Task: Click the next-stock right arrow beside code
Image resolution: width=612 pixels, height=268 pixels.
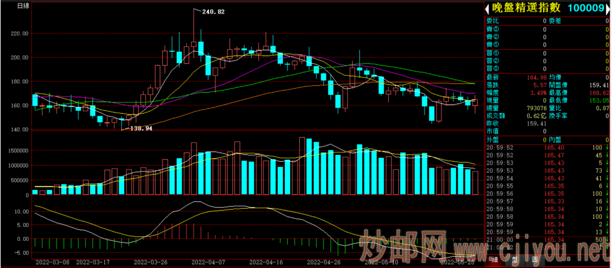Action: [608, 8]
